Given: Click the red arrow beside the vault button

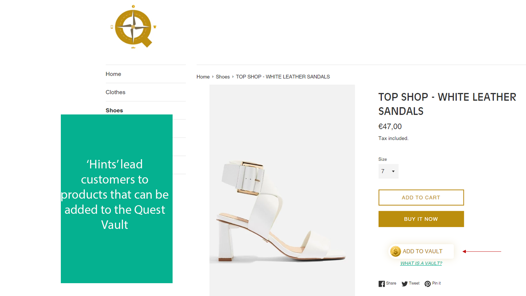Looking at the screenshot, I should pos(482,252).
